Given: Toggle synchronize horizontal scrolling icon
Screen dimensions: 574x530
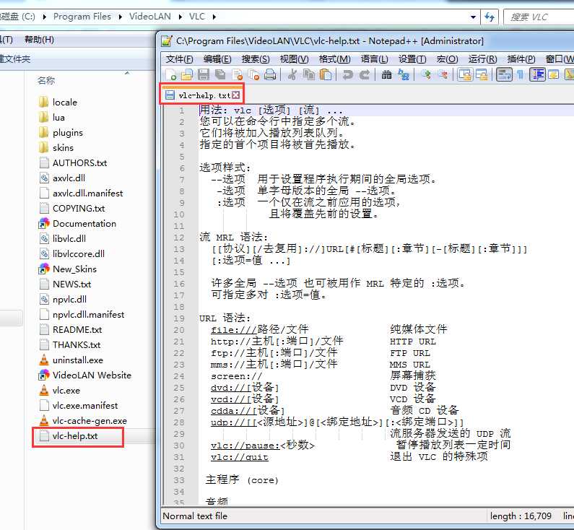Looking at the screenshot, I should click(x=482, y=74).
